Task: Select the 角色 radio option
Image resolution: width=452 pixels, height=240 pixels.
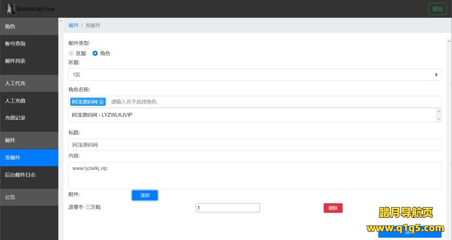Action: 95,54
